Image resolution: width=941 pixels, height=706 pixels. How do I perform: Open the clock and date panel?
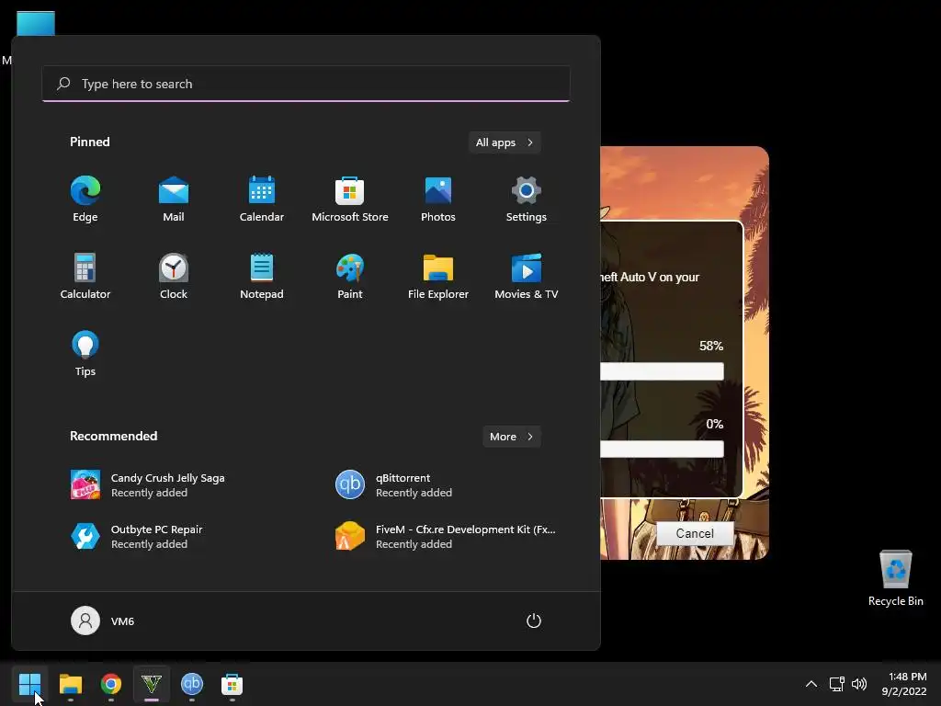coord(904,684)
